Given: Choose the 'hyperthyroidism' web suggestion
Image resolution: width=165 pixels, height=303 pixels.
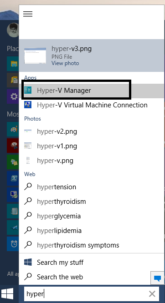Looking at the screenshot, I should (x=92, y=202).
